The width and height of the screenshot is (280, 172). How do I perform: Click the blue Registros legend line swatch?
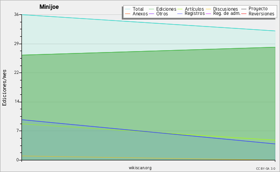(180, 13)
